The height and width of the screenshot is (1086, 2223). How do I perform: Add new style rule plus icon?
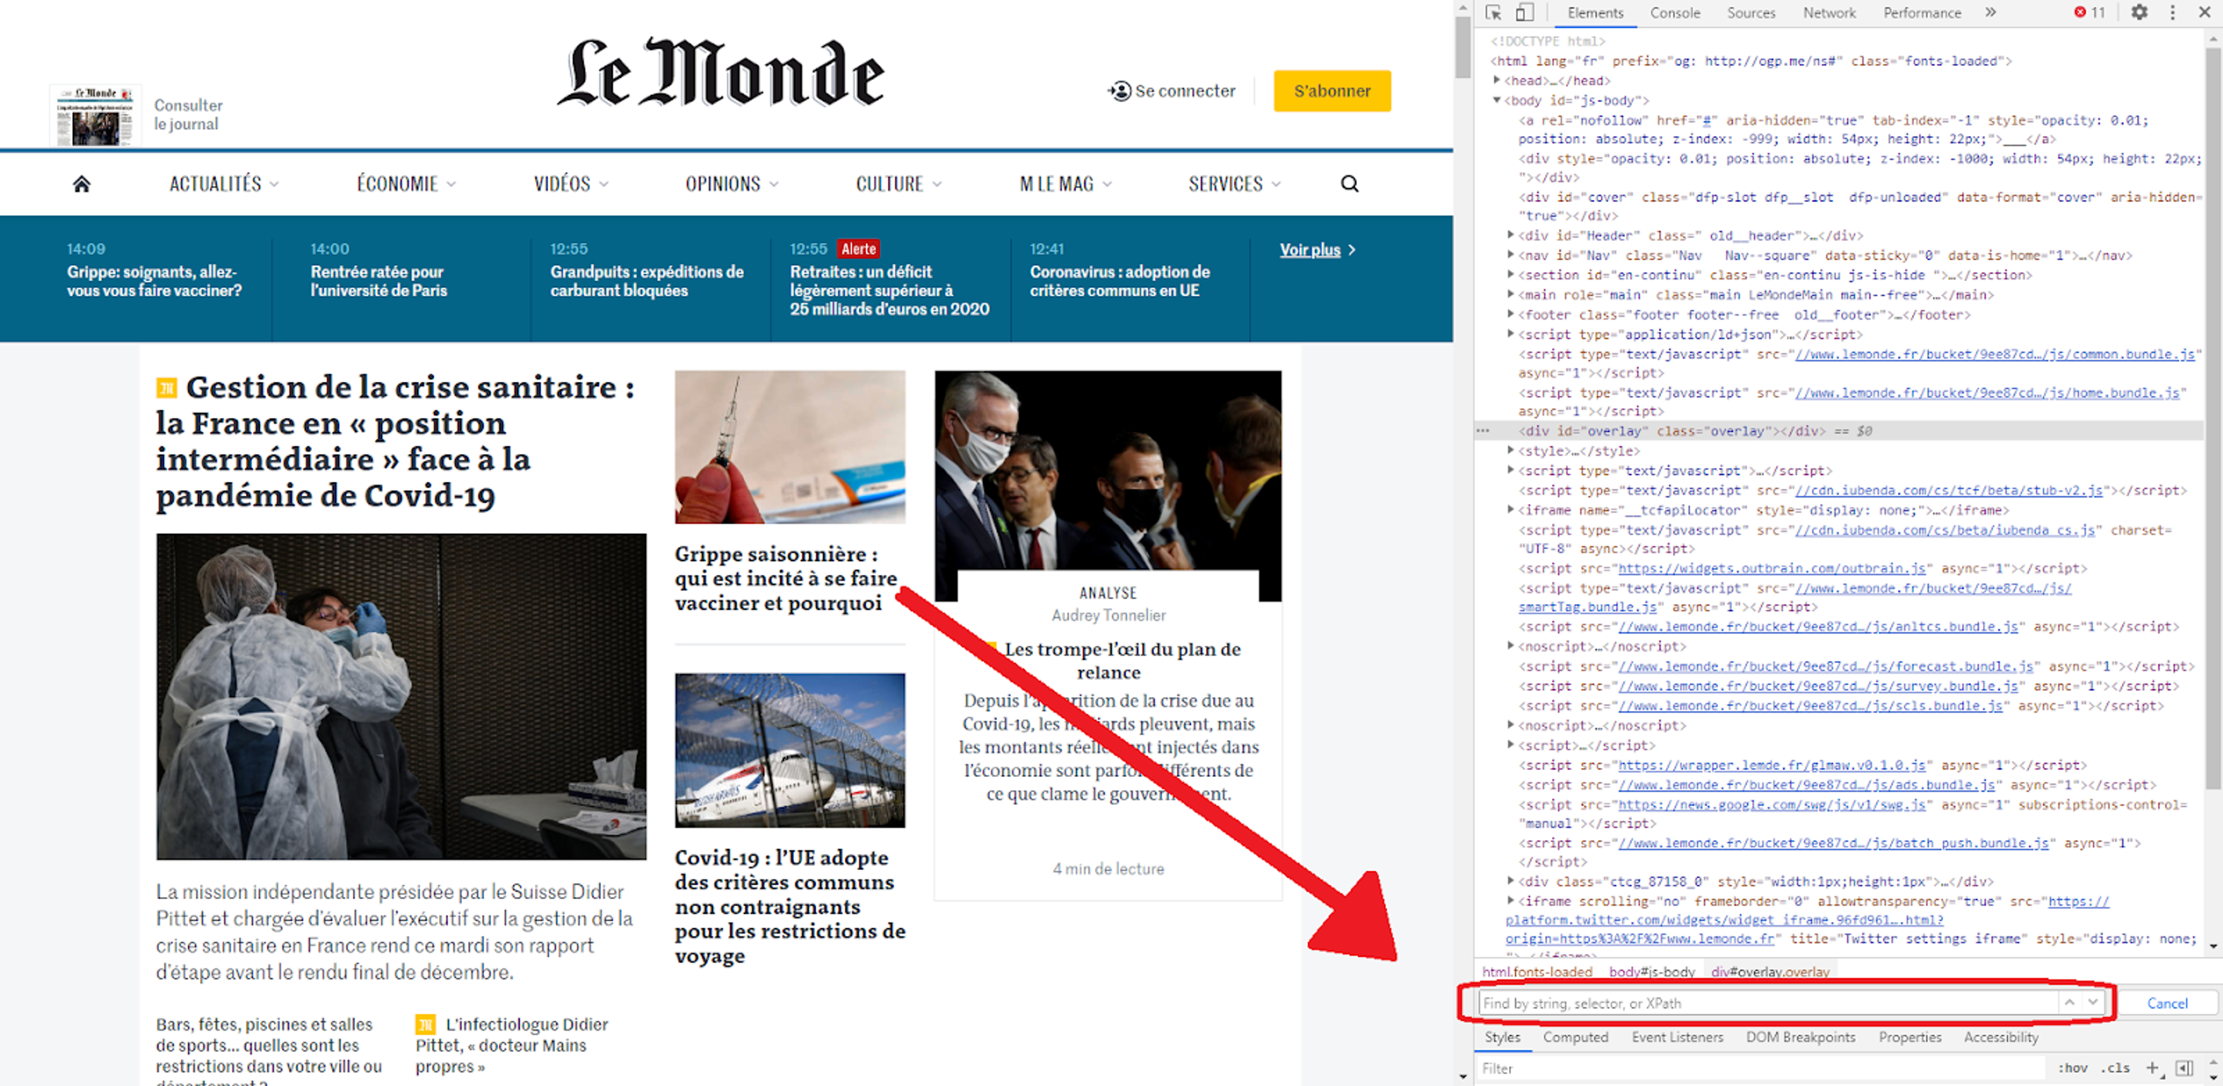click(x=2152, y=1068)
